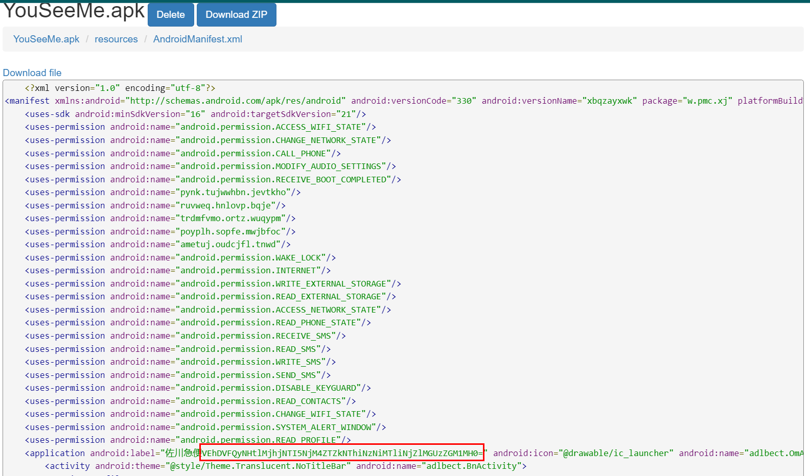The width and height of the screenshot is (810, 476).
Task: Click the poyplh.sopfe.mwjbfoc permission line
Action: (160, 232)
